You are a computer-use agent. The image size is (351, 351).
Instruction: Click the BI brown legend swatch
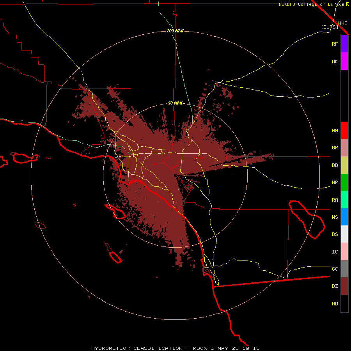tap(344, 286)
